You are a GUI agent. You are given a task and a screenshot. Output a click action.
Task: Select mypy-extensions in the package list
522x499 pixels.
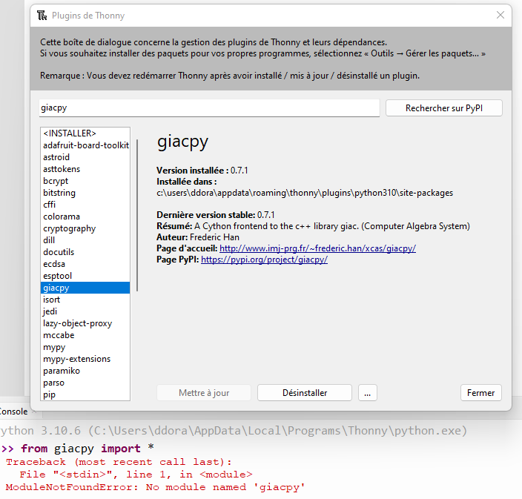85,359
